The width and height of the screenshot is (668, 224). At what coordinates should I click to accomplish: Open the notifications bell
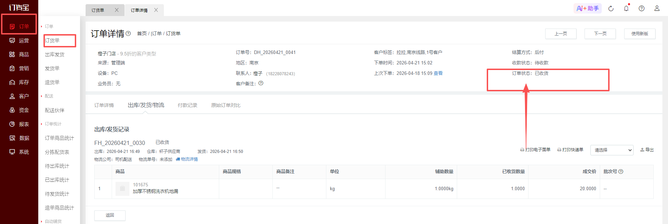pyautogui.click(x=626, y=8)
